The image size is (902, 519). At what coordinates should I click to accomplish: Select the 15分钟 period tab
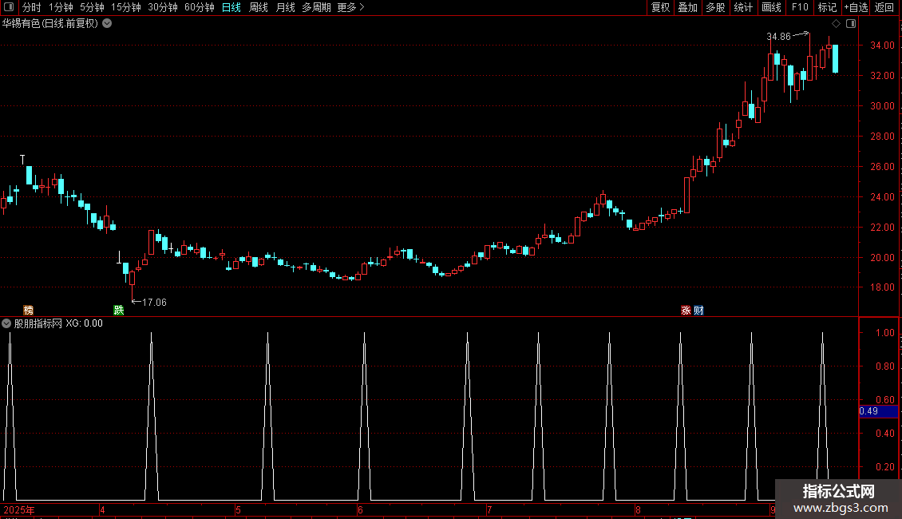(126, 7)
